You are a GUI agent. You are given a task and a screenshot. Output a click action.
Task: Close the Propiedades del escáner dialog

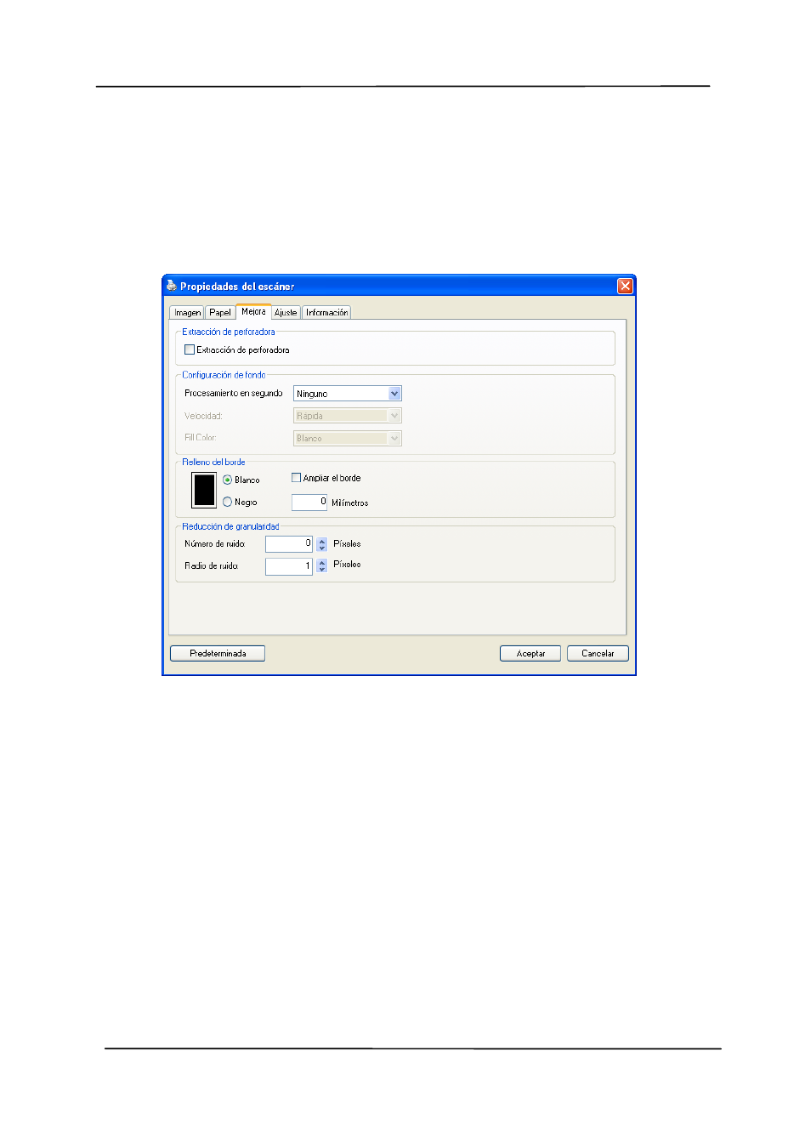pyautogui.click(x=625, y=286)
